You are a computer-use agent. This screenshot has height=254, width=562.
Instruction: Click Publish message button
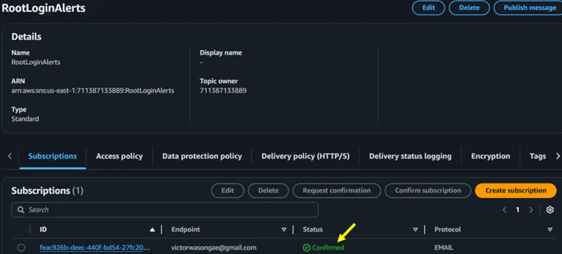[x=529, y=8]
